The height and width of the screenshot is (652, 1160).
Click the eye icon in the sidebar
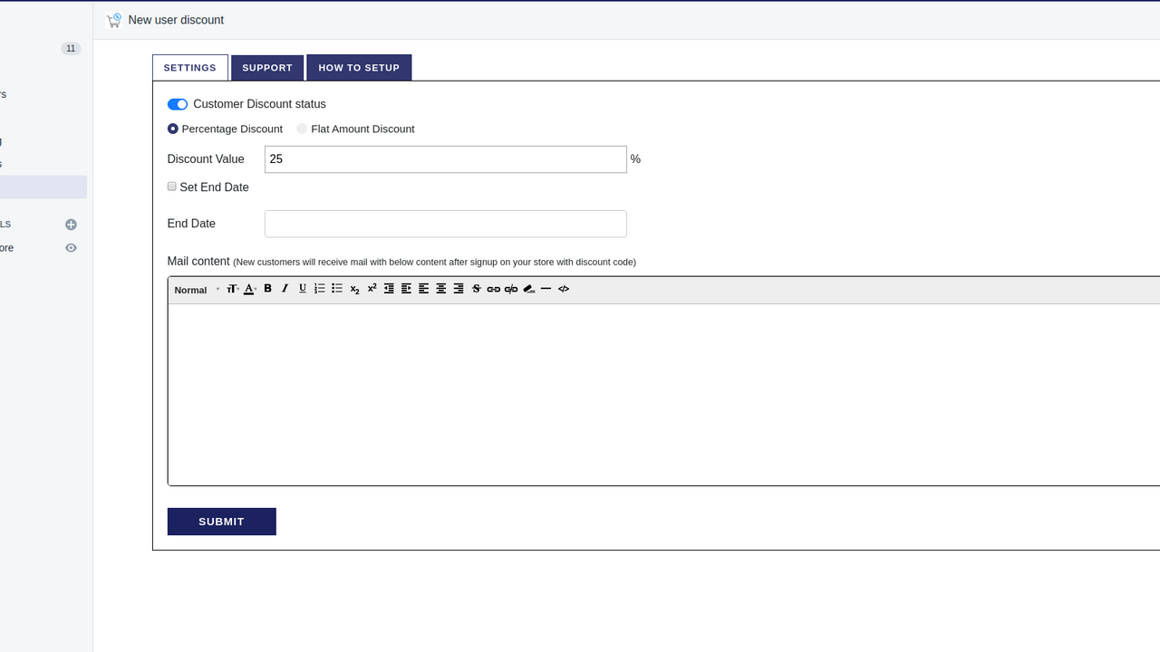coord(71,248)
